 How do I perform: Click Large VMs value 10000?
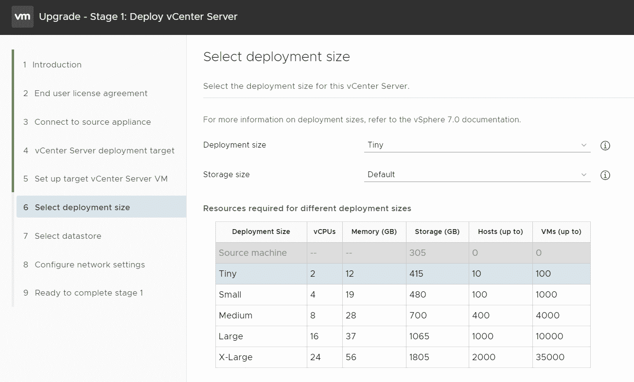pyautogui.click(x=549, y=336)
